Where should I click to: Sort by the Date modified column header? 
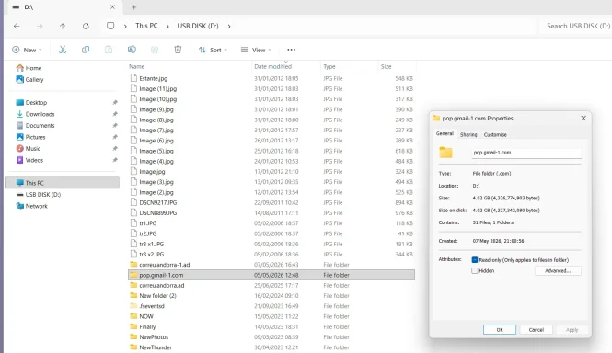click(272, 67)
